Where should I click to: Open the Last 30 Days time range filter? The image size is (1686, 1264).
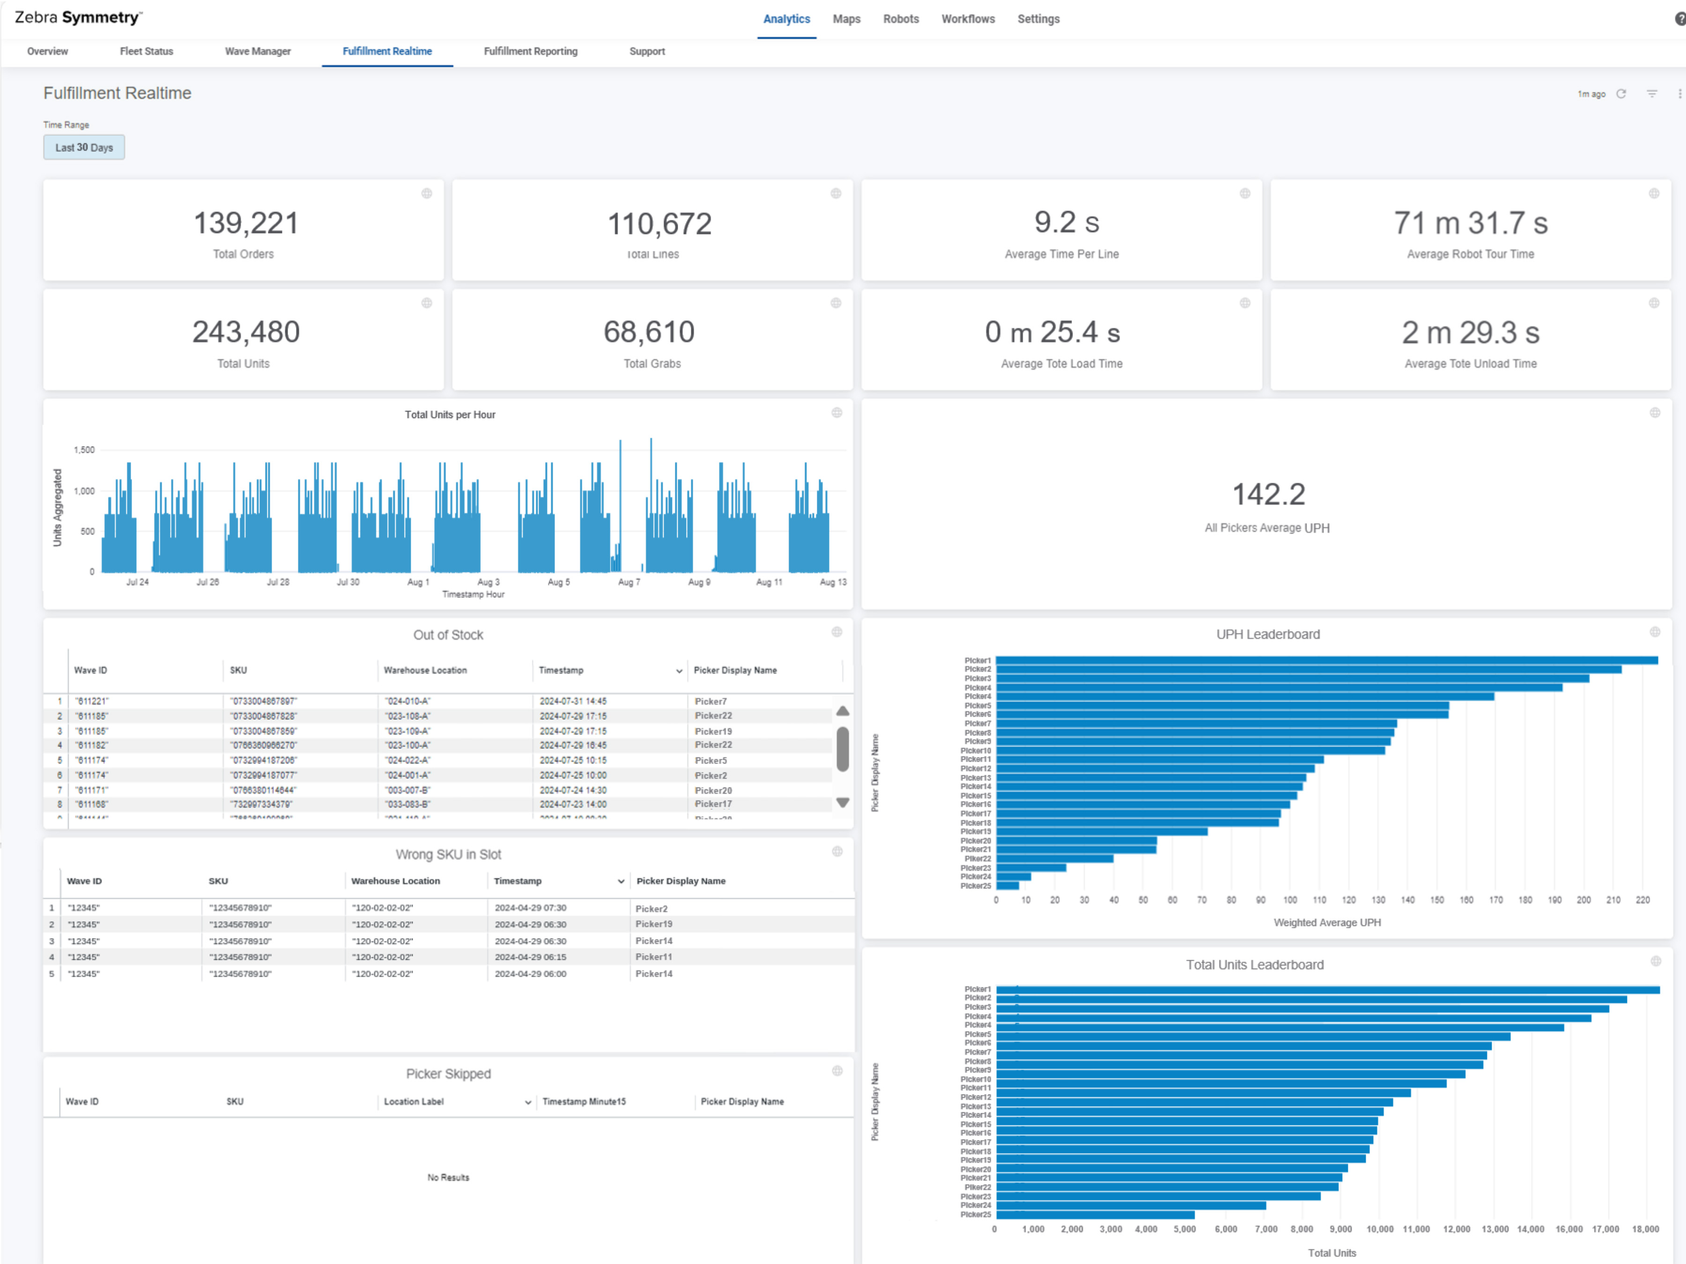click(84, 147)
